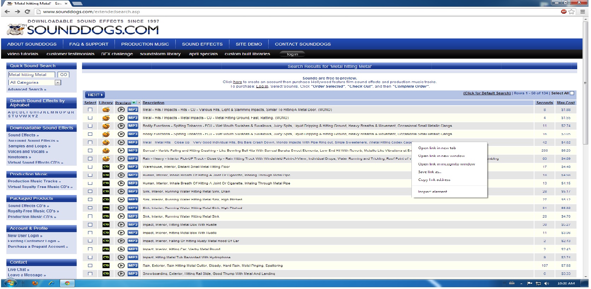Click library icon for Rain Heavy Pick-Up Truck row
The height and width of the screenshot is (289, 591).
(x=106, y=159)
